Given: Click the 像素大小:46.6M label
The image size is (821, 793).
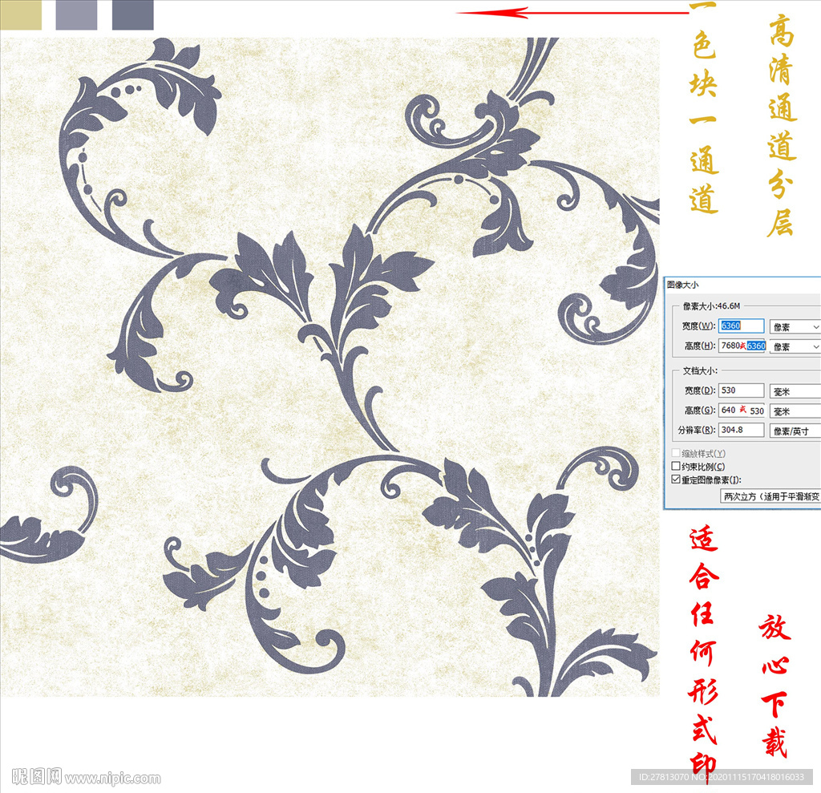Looking at the screenshot, I should click(x=712, y=305).
